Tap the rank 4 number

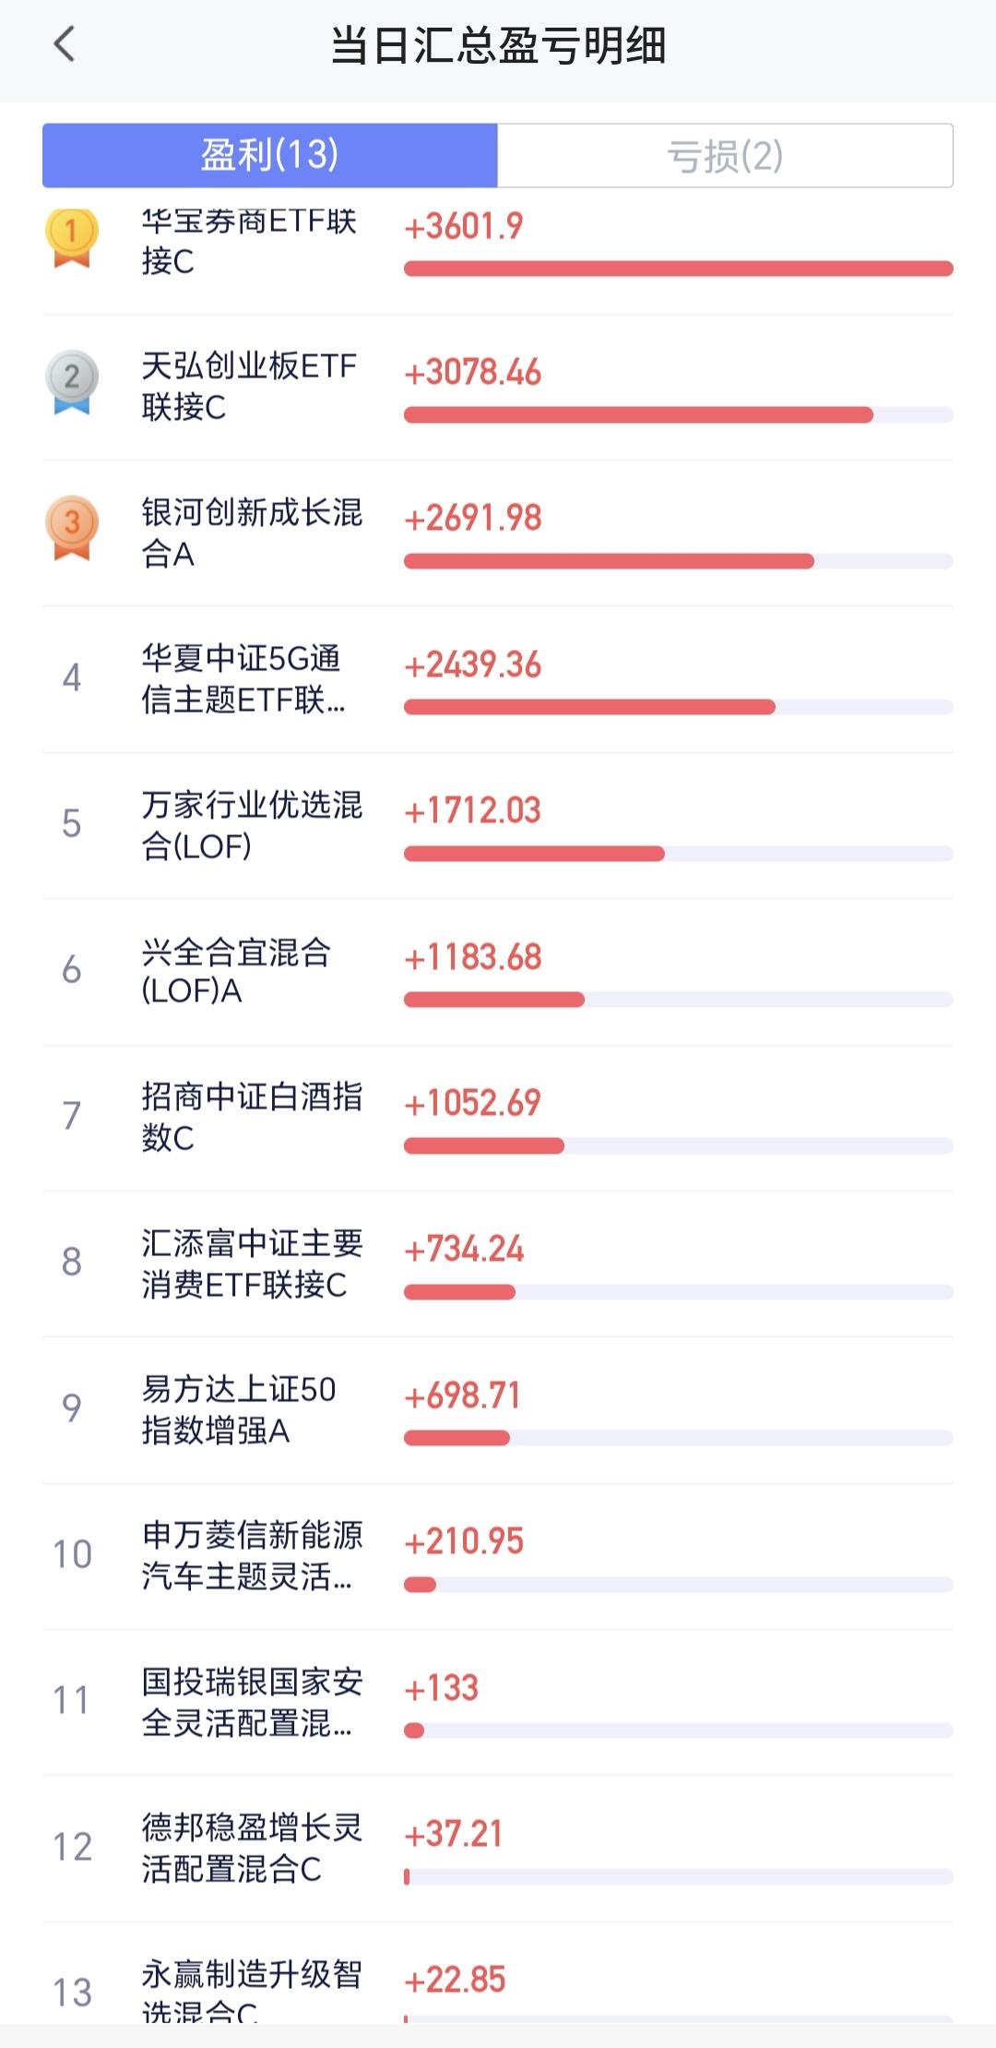tap(72, 678)
